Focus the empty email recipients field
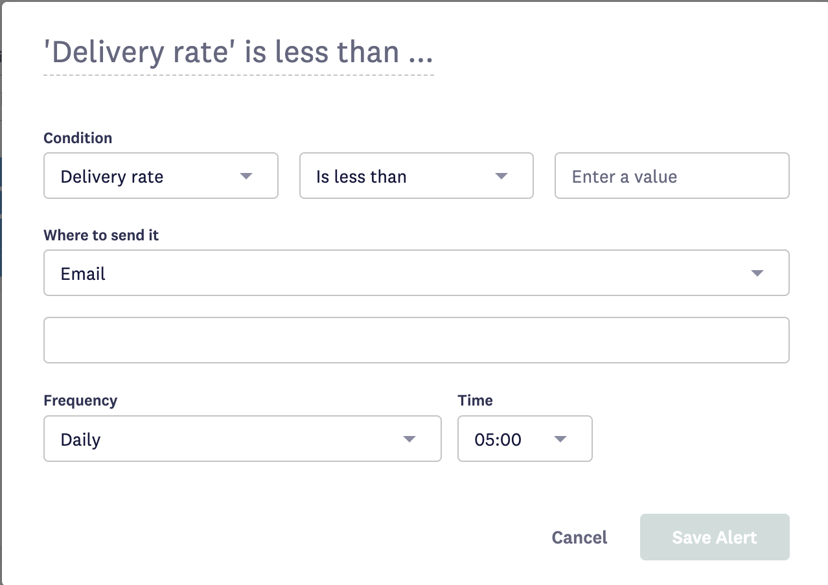 coord(416,340)
